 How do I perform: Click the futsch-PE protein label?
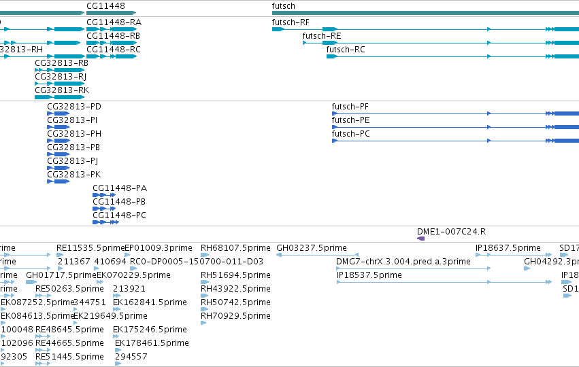click(x=351, y=120)
